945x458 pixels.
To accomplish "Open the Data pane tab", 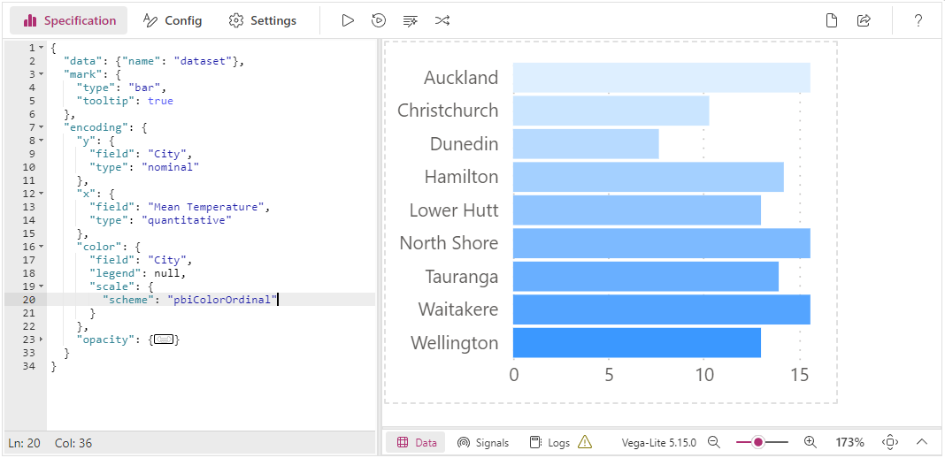I will coord(416,442).
